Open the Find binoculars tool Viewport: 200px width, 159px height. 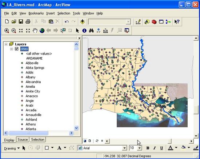click(91, 31)
